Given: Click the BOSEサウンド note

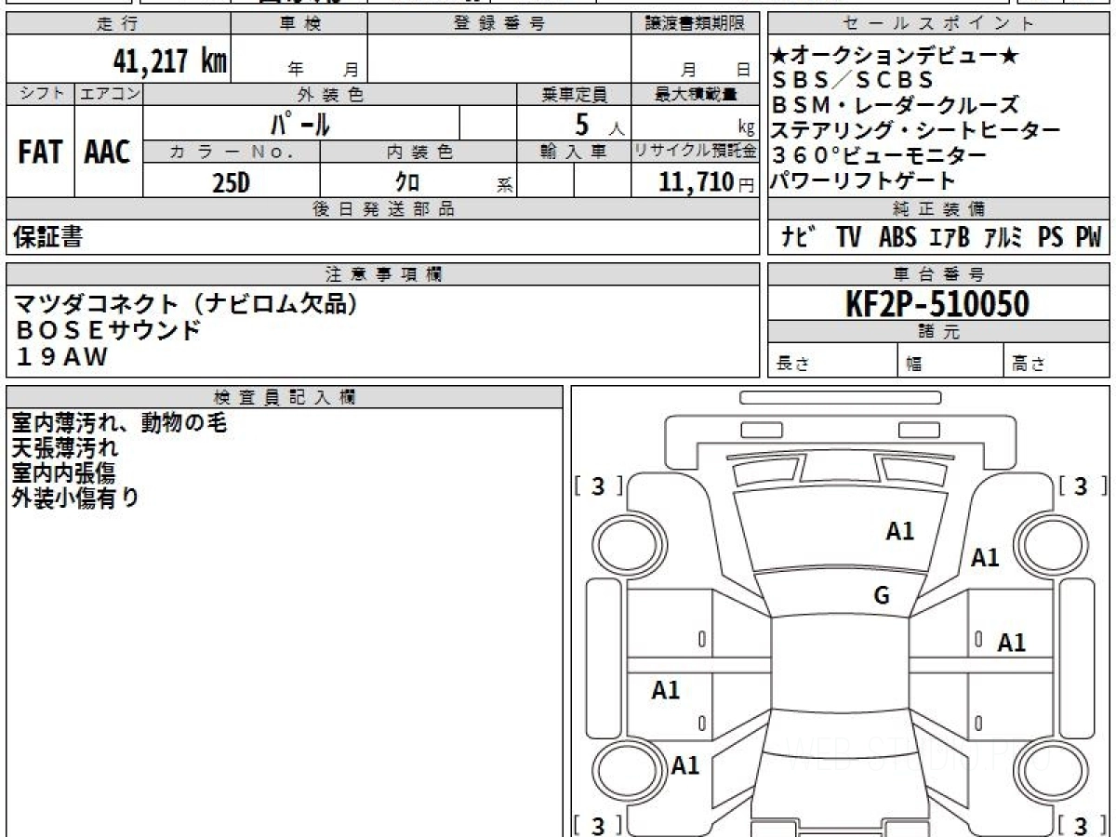Looking at the screenshot, I should 107,330.
